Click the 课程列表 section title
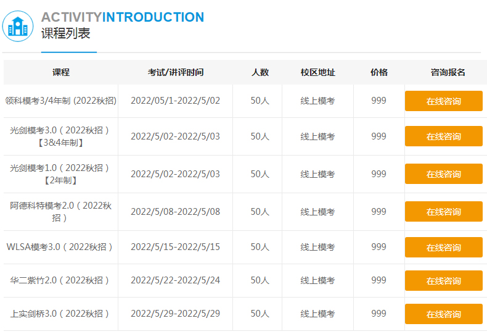The height and width of the screenshot is (334, 487). (66, 34)
